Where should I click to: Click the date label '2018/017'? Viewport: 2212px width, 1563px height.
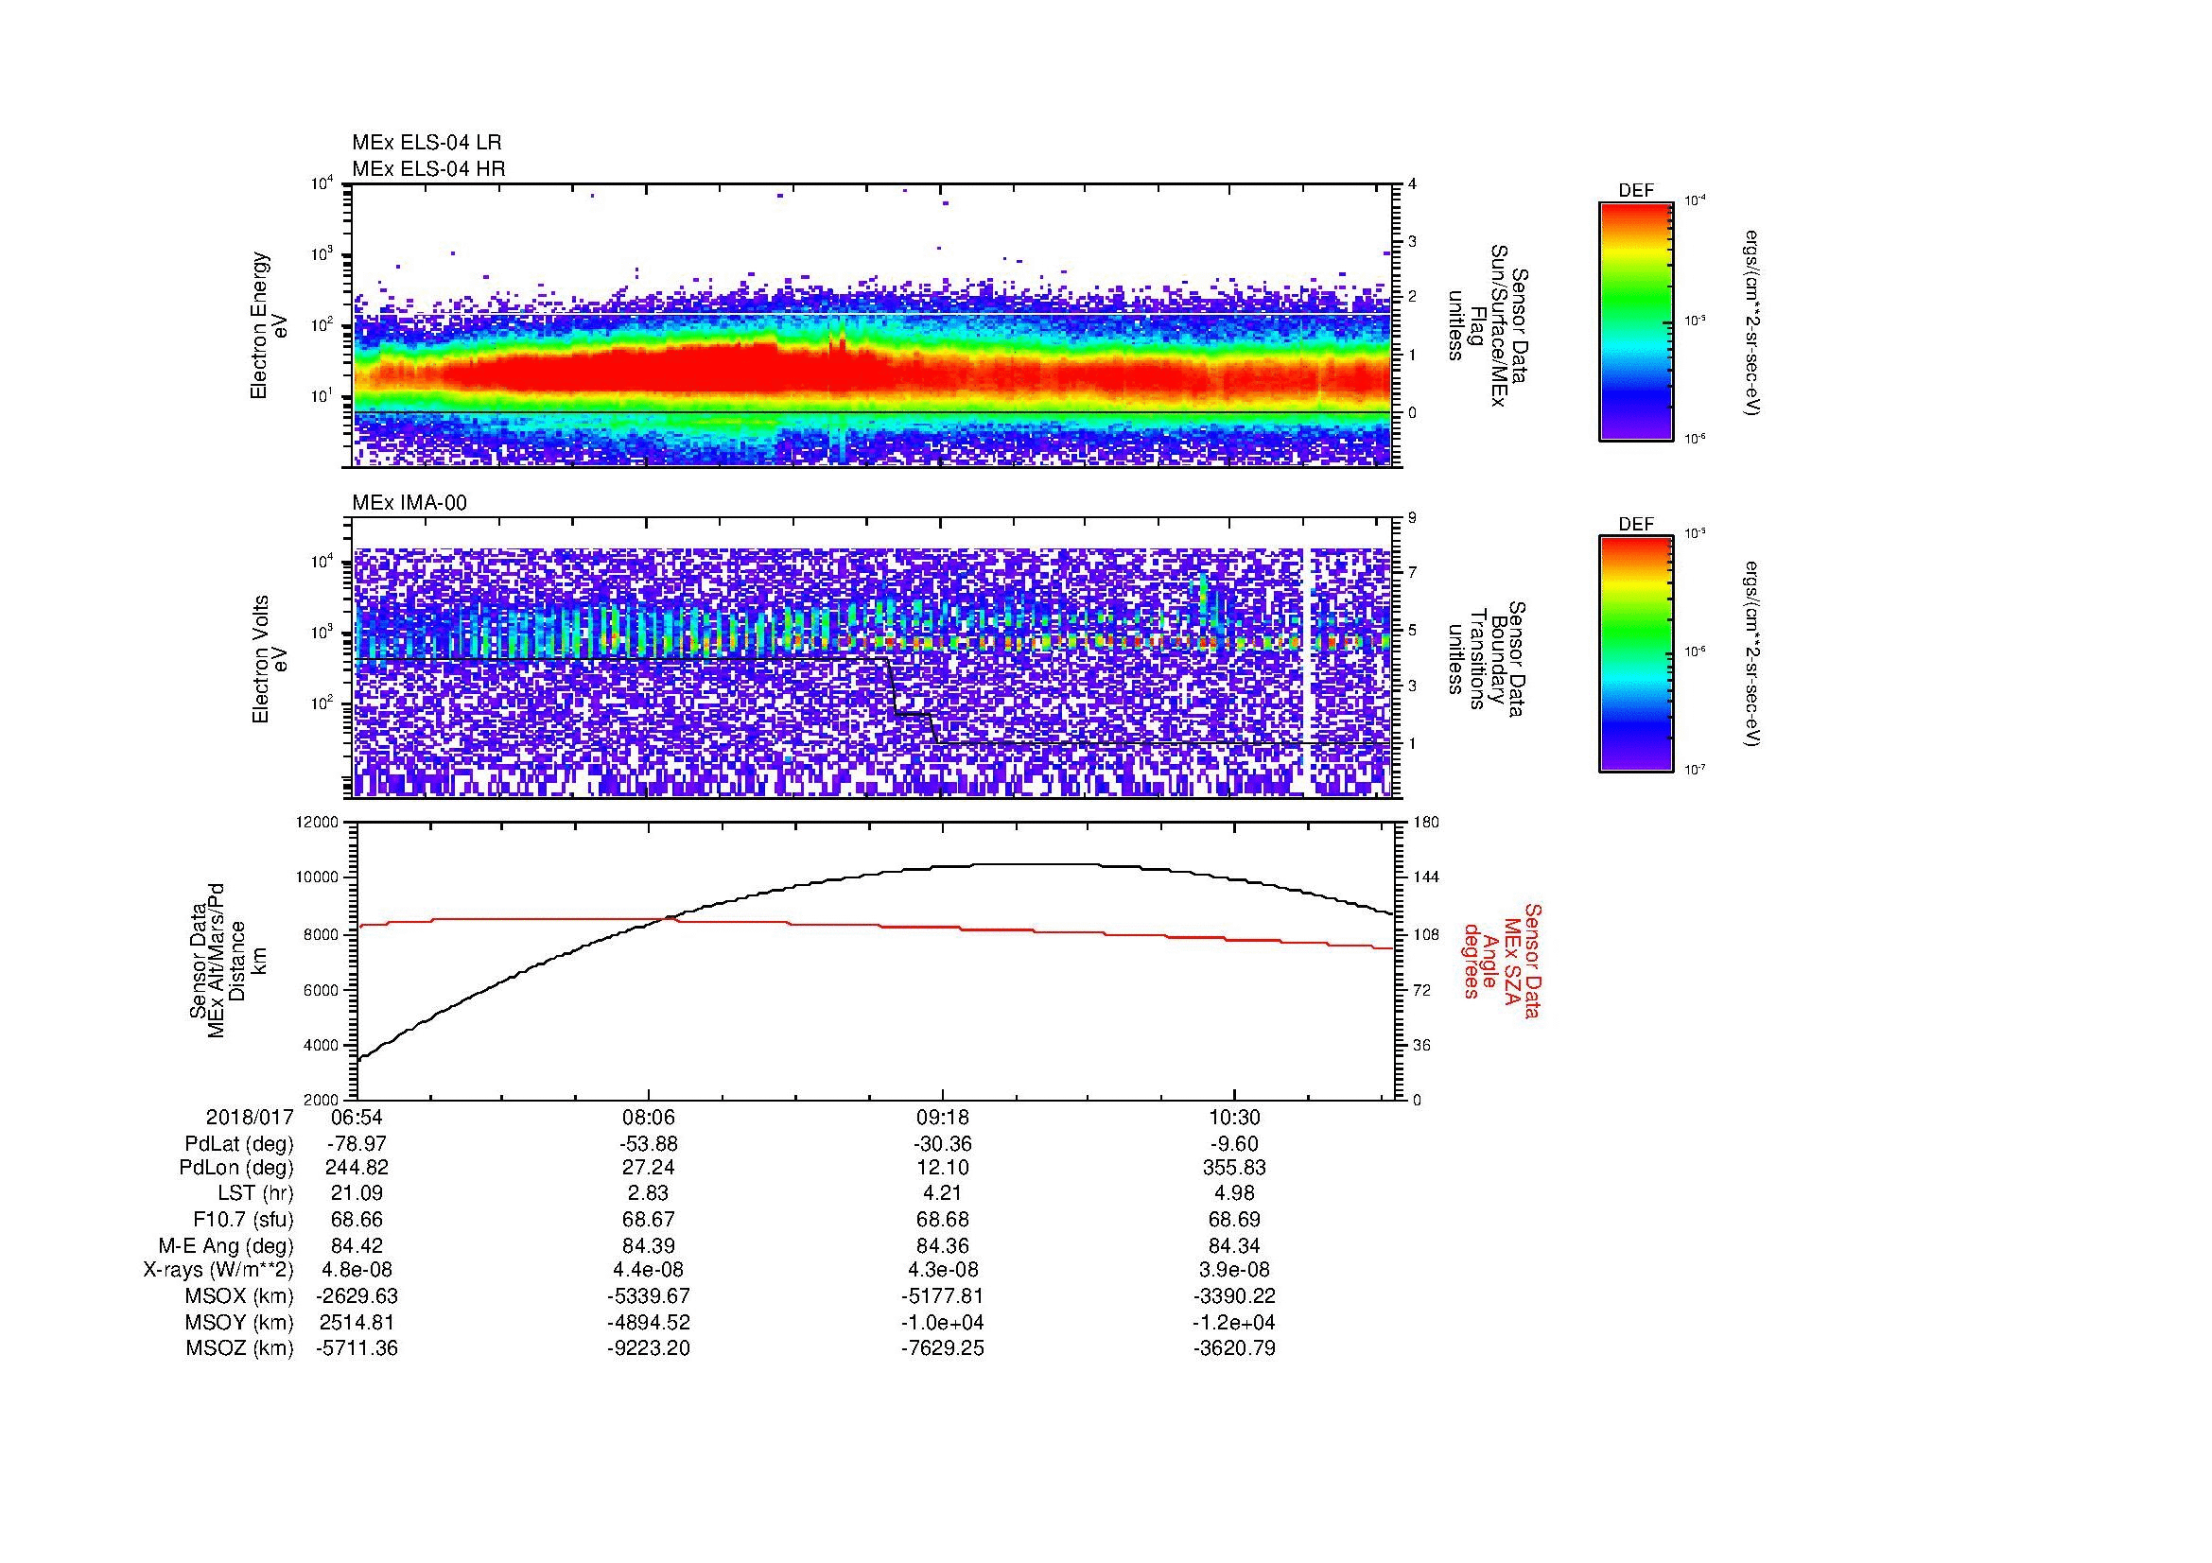point(250,1118)
